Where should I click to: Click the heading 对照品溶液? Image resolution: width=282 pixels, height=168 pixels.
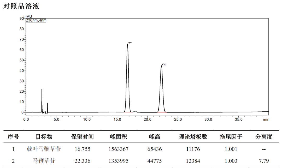point(21,6)
